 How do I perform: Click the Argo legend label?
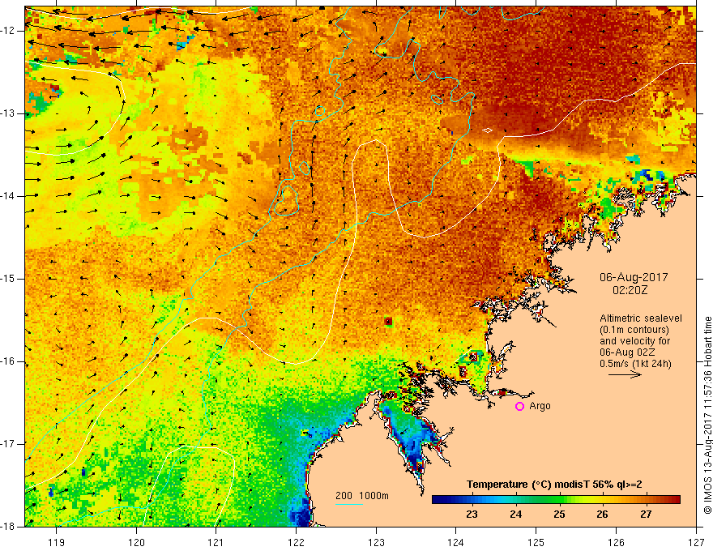coord(540,406)
